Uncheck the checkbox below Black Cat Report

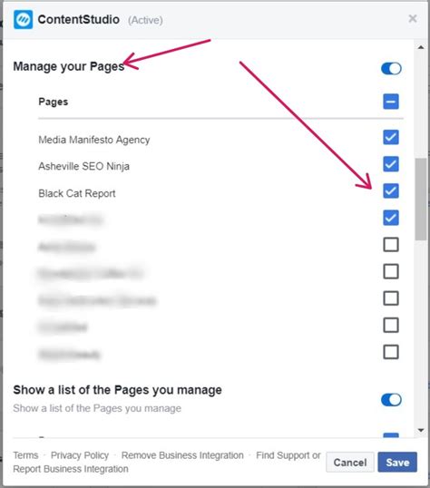pyautogui.click(x=391, y=218)
